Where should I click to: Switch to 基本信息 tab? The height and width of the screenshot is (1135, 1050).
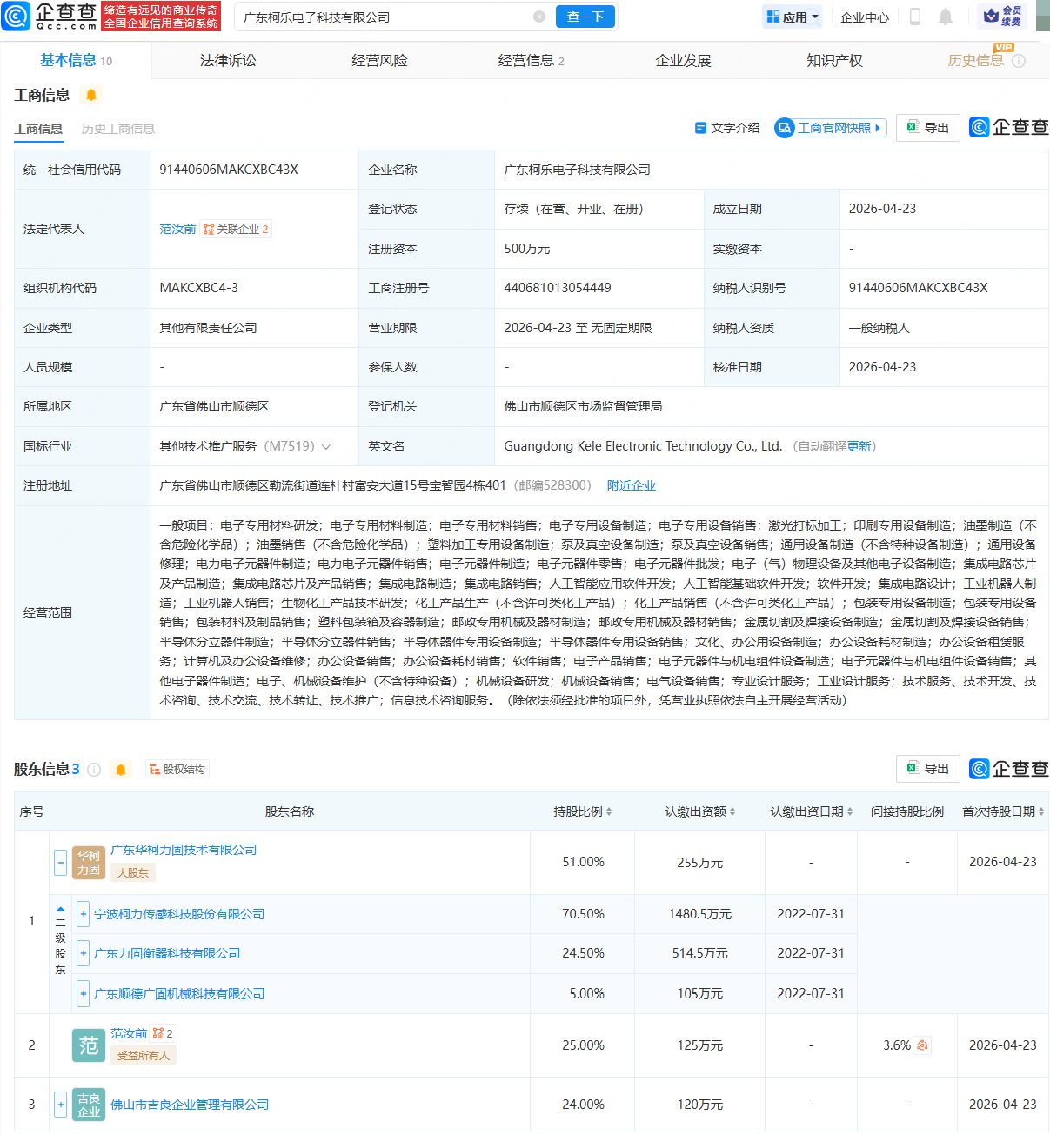pyautogui.click(x=77, y=61)
